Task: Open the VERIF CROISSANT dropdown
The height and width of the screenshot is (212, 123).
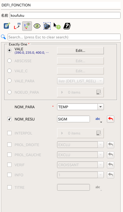Action: click(x=80, y=165)
